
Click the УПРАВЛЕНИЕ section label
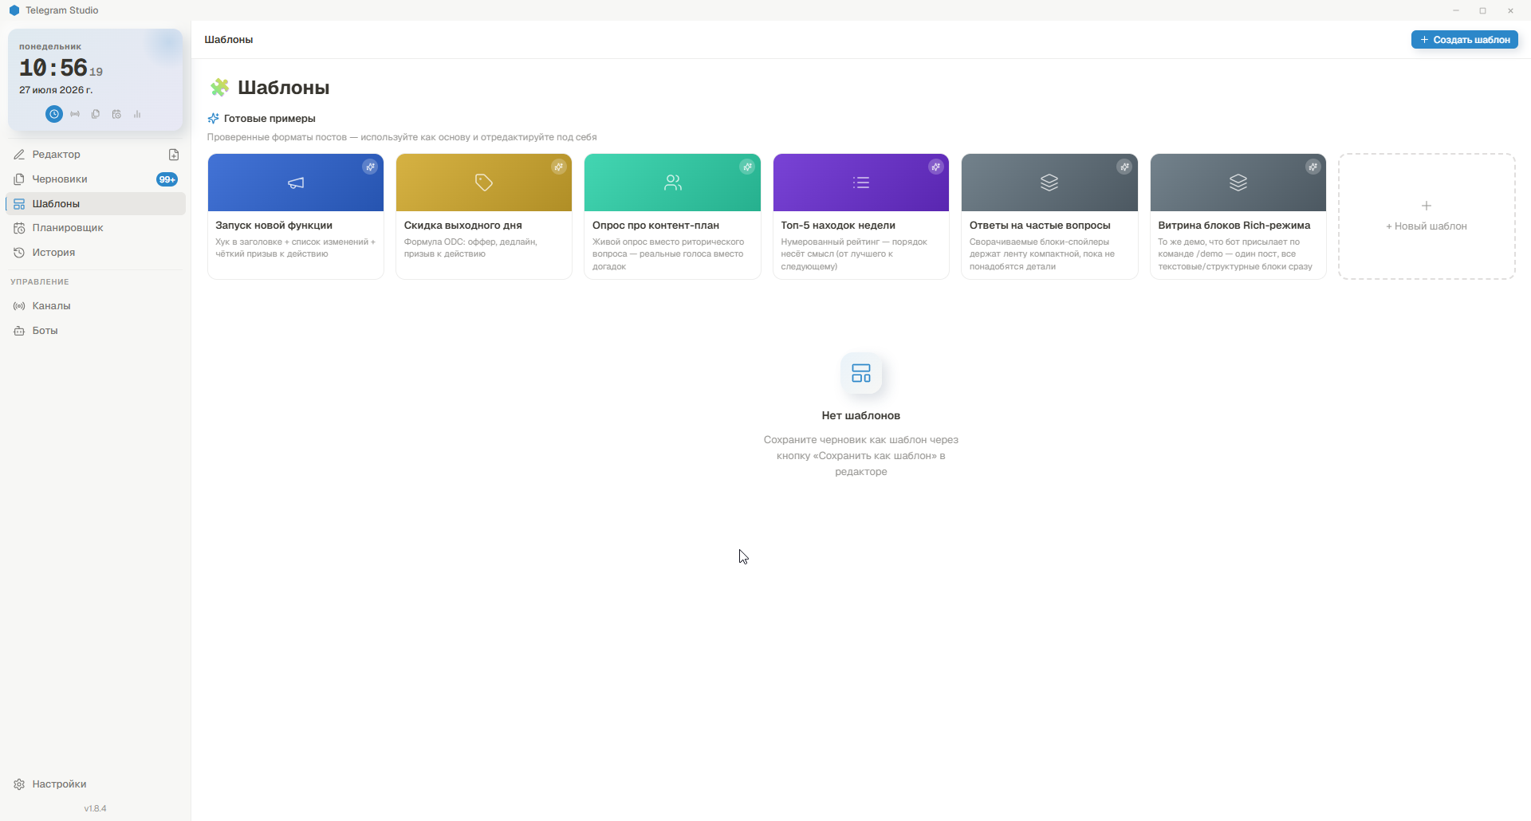(40, 282)
